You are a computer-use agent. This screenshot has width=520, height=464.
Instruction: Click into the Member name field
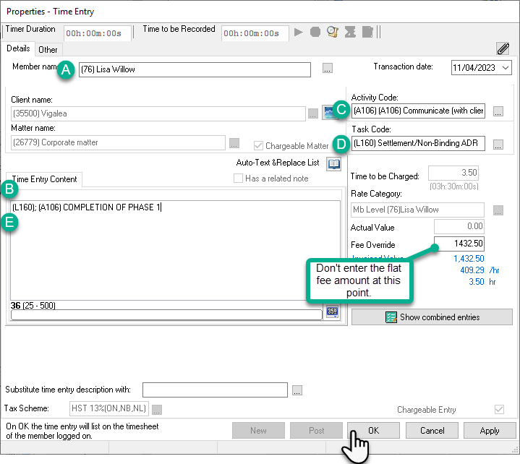pos(195,69)
